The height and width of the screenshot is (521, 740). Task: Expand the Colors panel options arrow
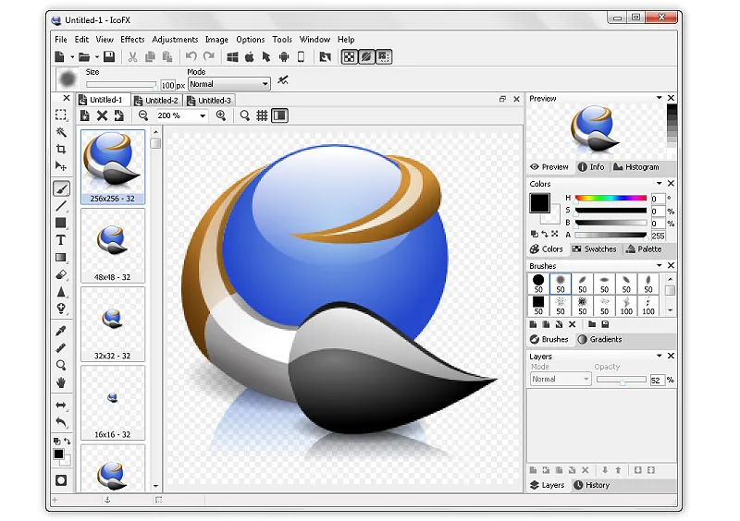pyautogui.click(x=660, y=184)
